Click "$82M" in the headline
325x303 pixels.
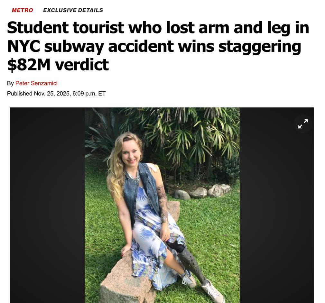[29, 64]
